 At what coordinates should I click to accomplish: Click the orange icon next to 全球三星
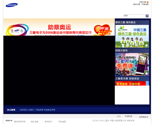(148, 2)
